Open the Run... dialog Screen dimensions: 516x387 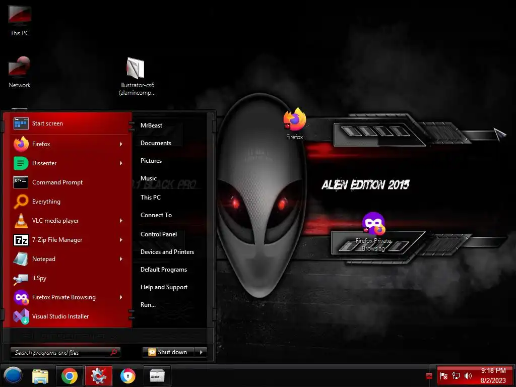[148, 305]
